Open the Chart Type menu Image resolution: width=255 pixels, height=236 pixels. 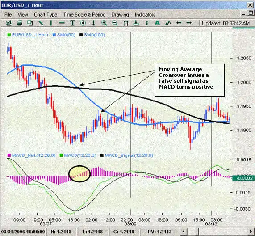[x=46, y=14]
